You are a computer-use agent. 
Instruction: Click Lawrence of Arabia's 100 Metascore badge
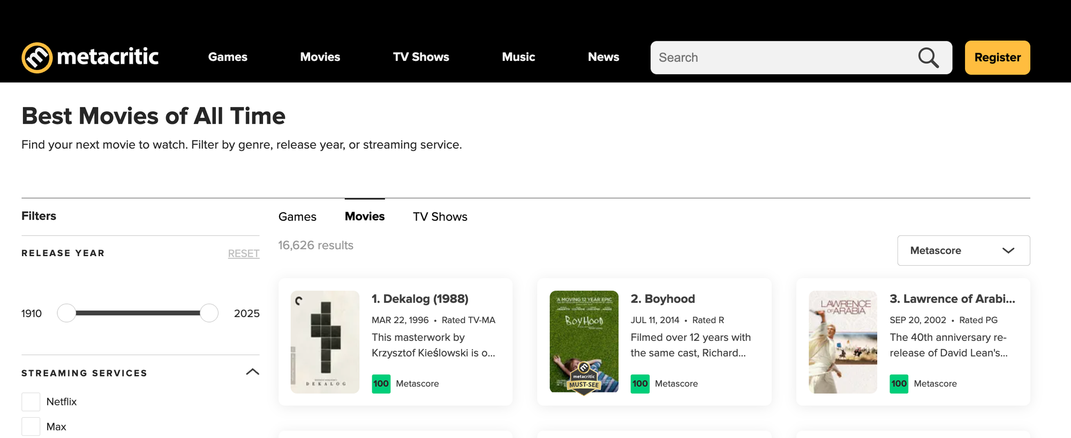899,383
